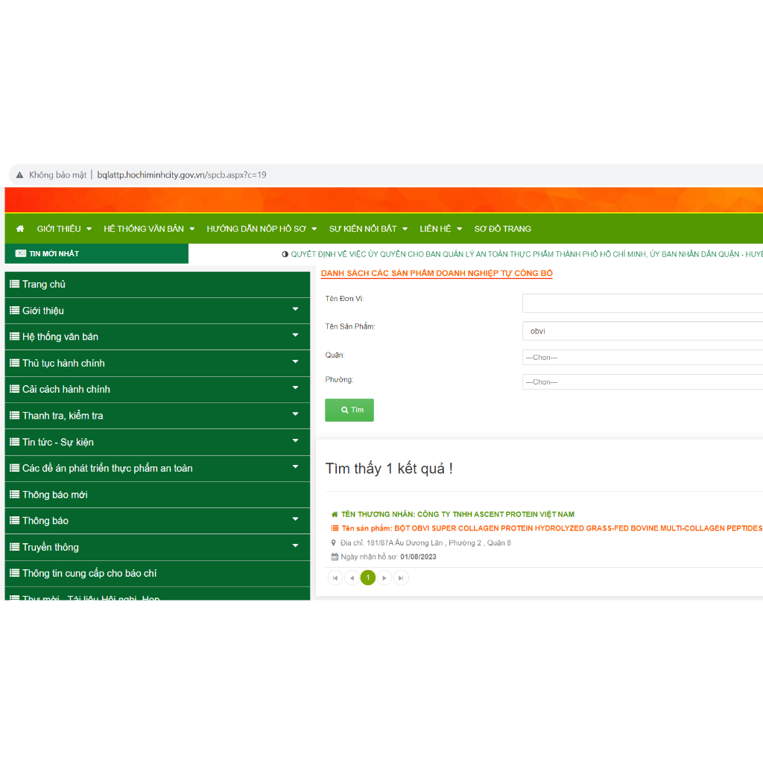Click the news icon beside TIN MỚI NHẤT
The height and width of the screenshot is (763, 763).
(x=20, y=253)
